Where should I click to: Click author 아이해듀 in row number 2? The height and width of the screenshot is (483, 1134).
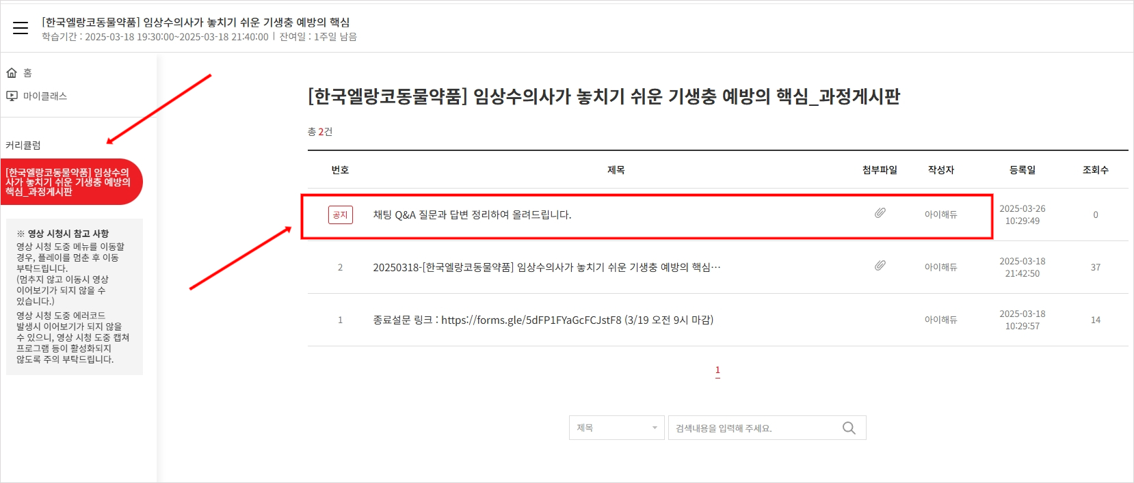(941, 267)
